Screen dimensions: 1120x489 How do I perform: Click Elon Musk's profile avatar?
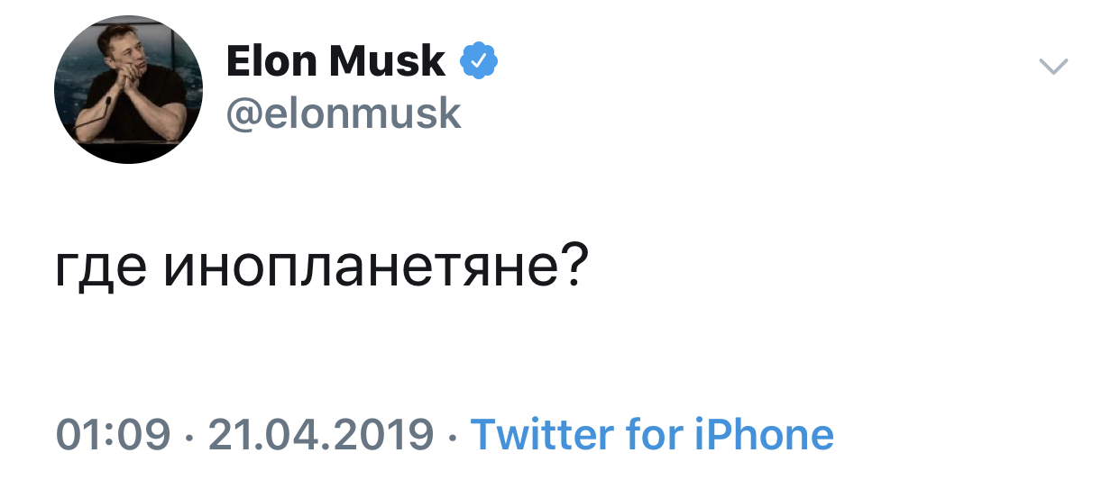(127, 90)
